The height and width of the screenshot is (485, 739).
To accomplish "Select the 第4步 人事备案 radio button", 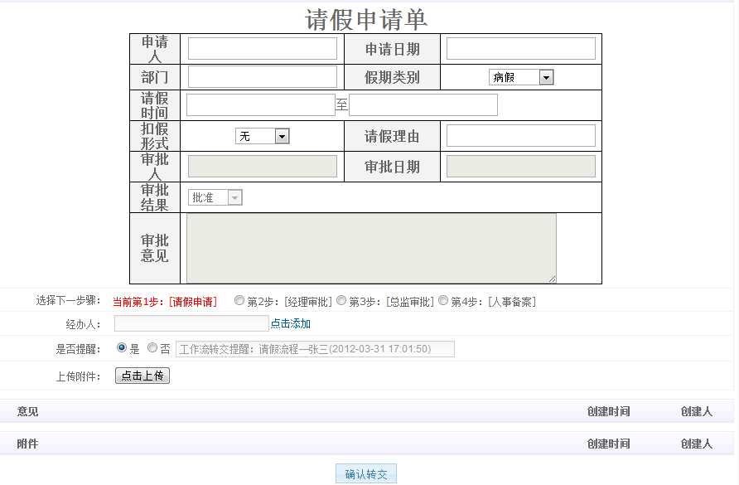I will [443, 301].
